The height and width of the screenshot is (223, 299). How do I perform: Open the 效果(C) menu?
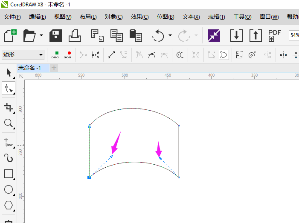pyautogui.click(x=139, y=17)
